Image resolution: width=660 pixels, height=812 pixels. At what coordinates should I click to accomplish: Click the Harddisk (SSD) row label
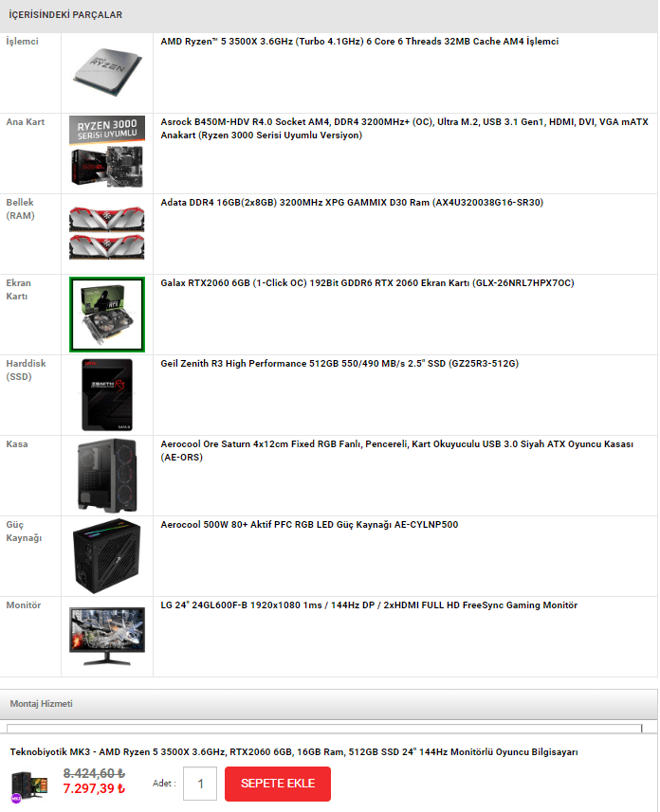(26, 370)
